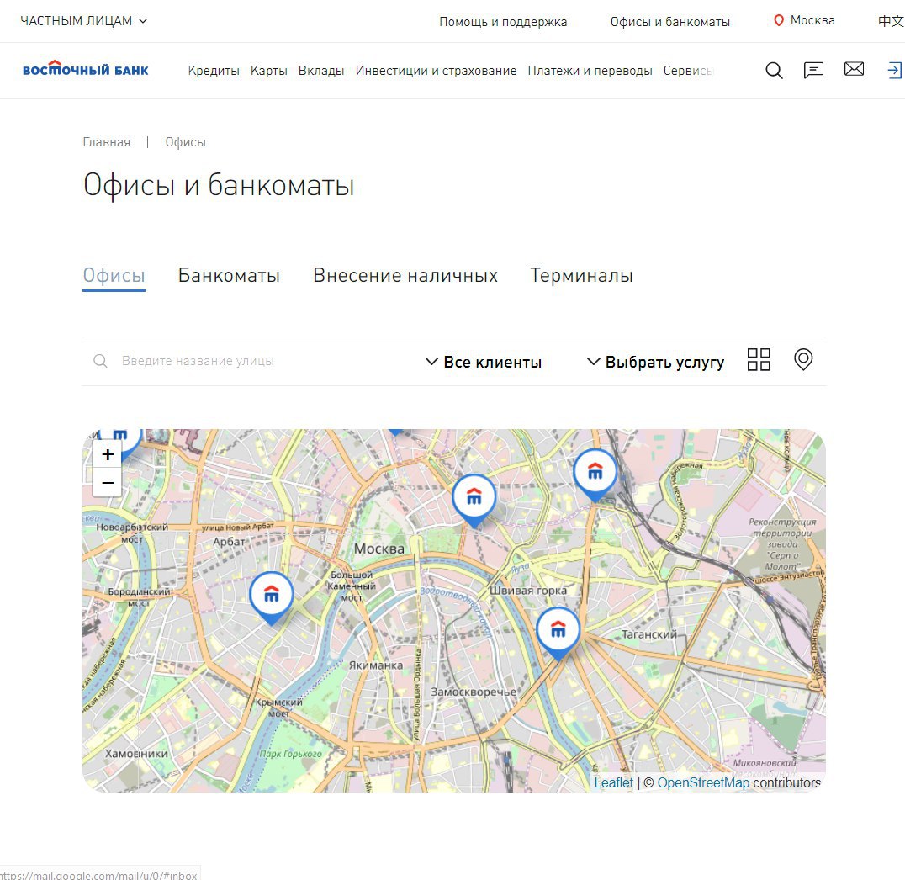The image size is (905, 880).
Task: Open the Вклады menu
Action: coord(321,71)
